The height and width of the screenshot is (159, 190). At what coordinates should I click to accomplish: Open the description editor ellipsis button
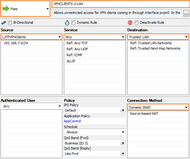(186, 13)
